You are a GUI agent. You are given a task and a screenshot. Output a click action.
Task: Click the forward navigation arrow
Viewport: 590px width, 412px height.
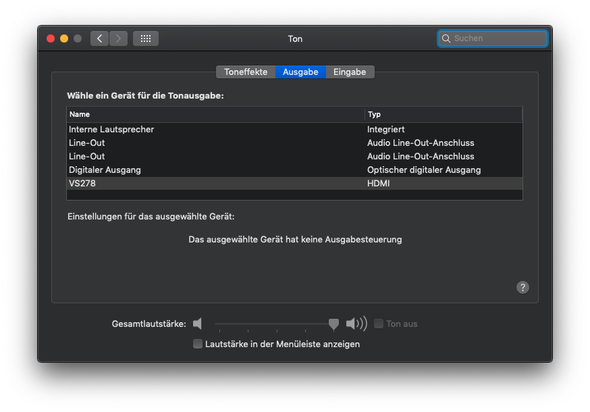pos(119,38)
